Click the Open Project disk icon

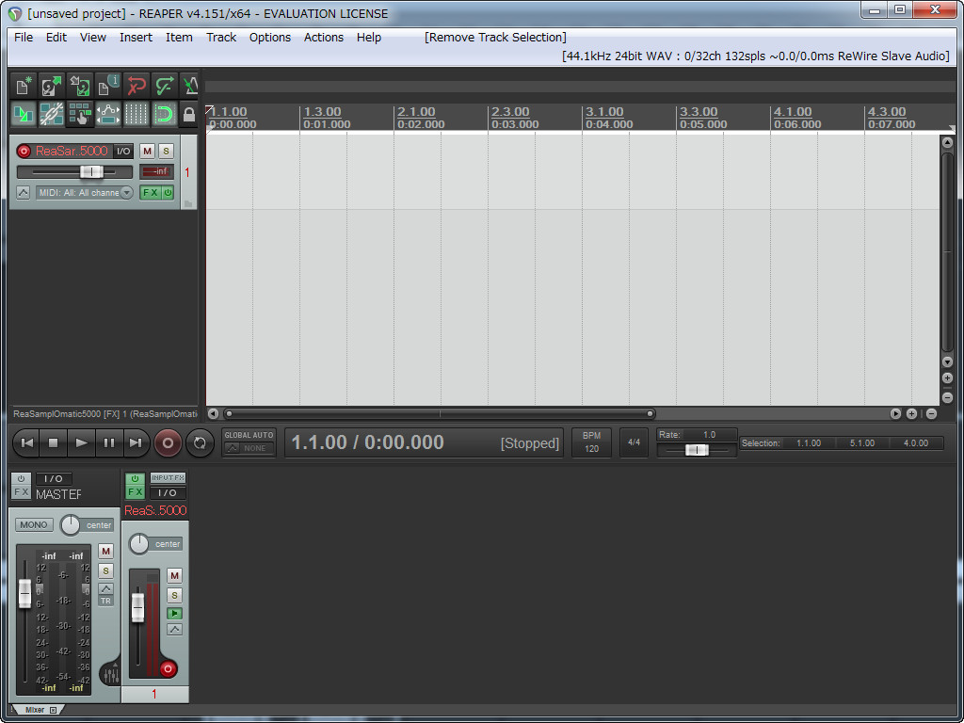coord(52,86)
